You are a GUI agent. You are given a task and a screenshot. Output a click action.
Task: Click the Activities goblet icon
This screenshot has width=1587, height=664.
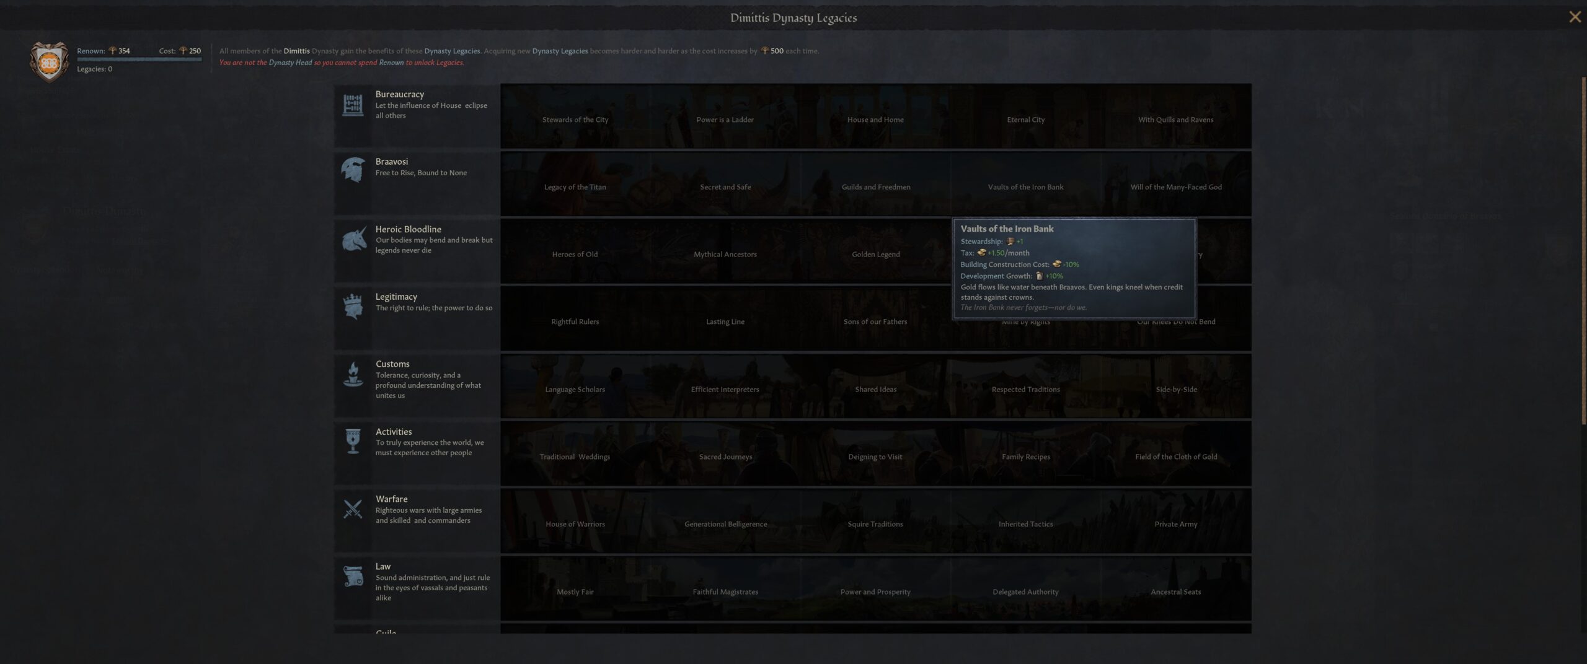[353, 442]
